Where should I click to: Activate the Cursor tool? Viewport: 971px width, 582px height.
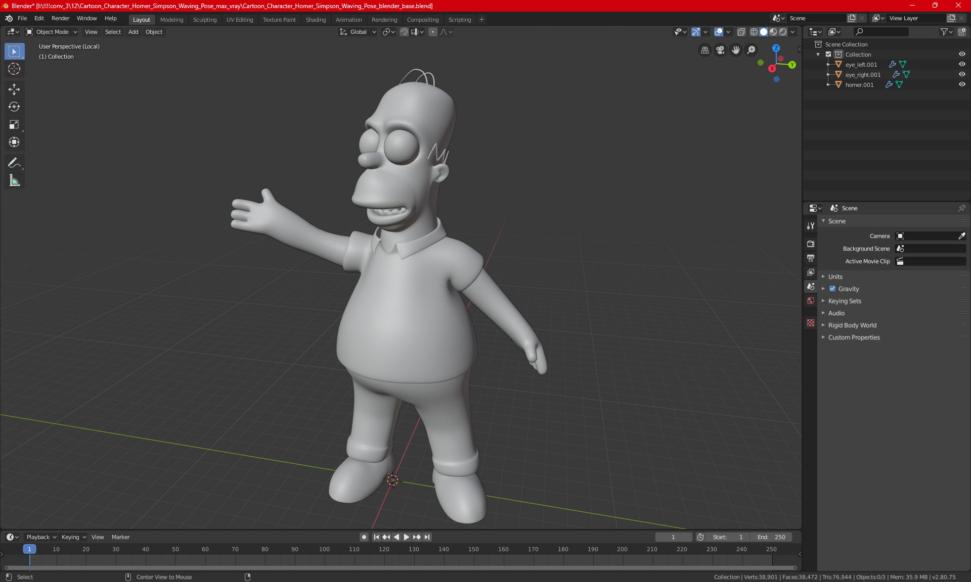click(14, 69)
